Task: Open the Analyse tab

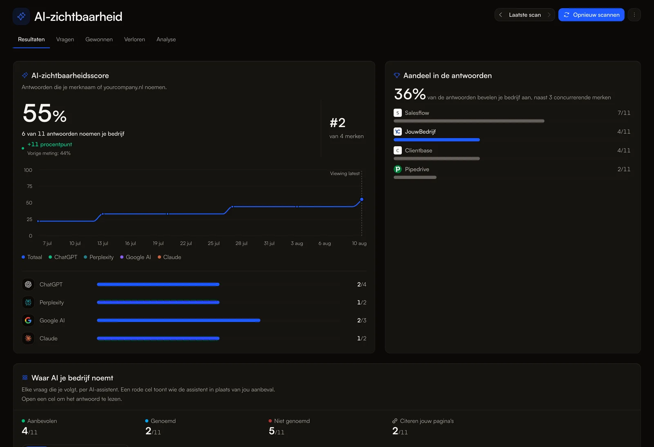Action: tap(166, 39)
